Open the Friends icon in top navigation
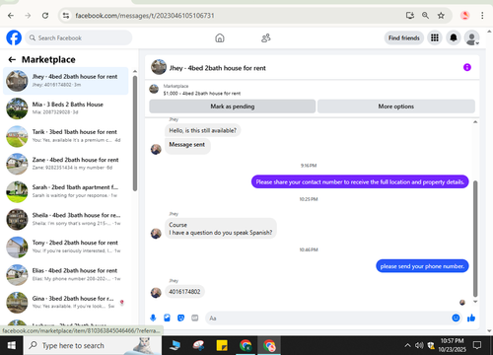Viewport: 493px width, 355px height. point(266,38)
